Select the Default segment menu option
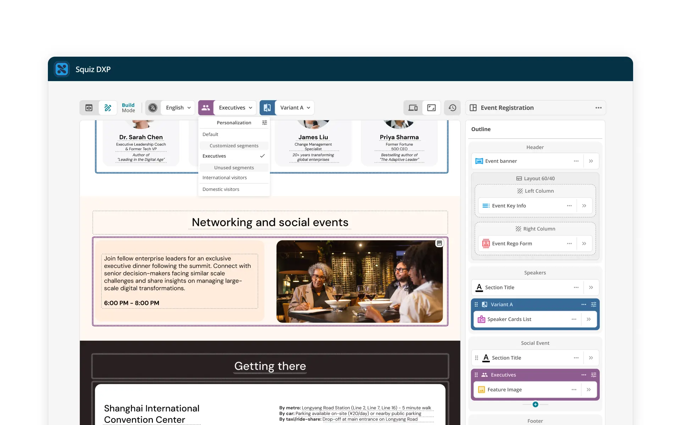Viewport: 681px width, 425px height. click(210, 134)
